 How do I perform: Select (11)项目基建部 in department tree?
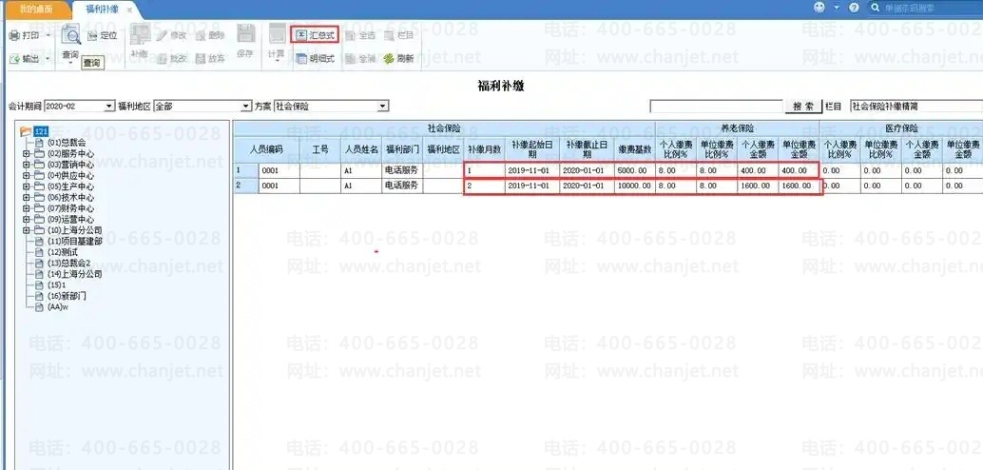pos(74,242)
